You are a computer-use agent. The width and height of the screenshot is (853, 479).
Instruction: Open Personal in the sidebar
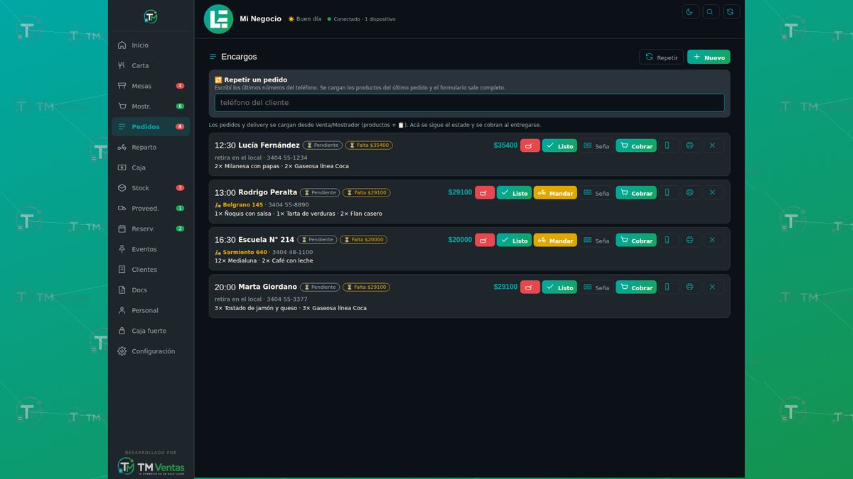tap(151, 310)
